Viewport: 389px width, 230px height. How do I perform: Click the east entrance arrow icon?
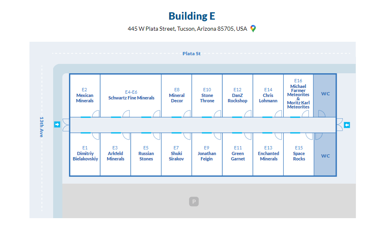[347, 125]
